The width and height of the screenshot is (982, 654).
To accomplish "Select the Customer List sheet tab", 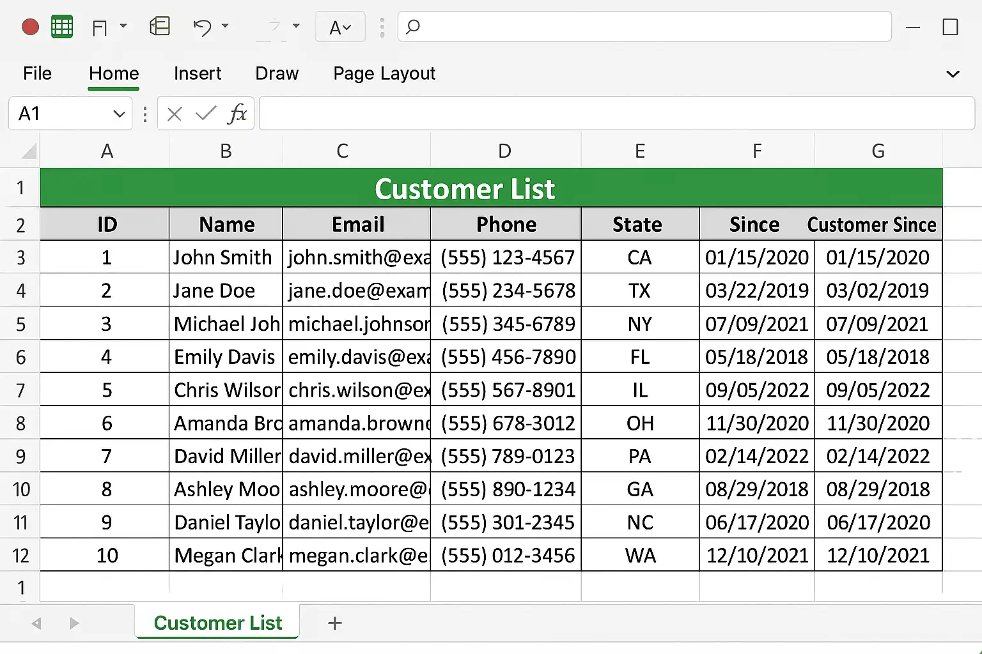I will point(217,623).
